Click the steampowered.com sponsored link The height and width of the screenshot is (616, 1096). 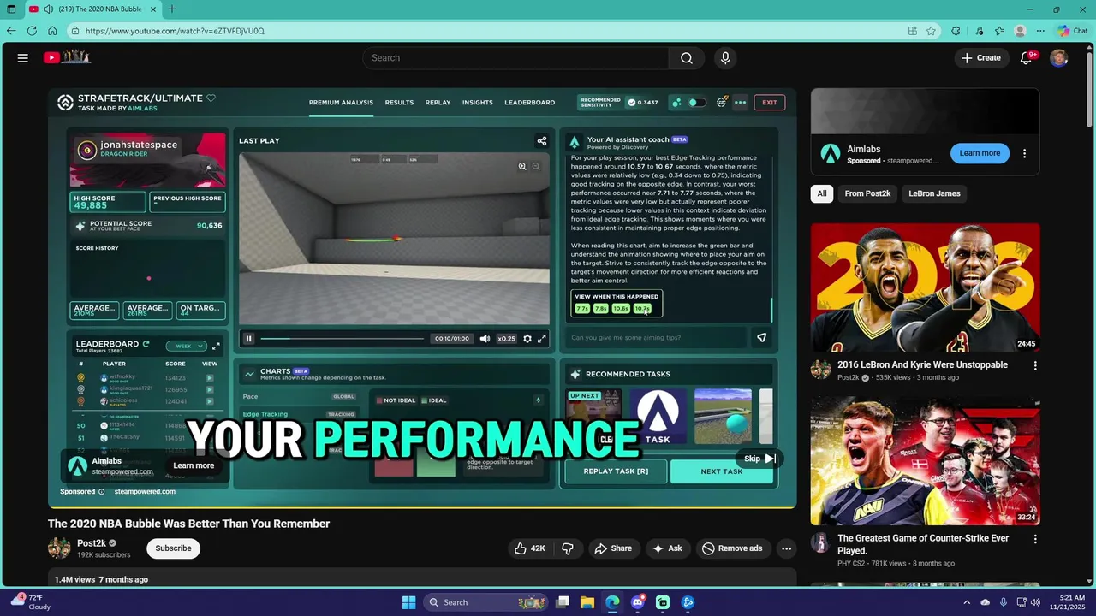[145, 492]
